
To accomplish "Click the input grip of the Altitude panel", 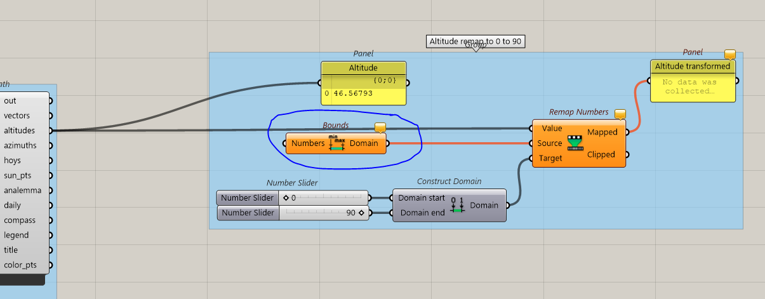I will (x=319, y=83).
